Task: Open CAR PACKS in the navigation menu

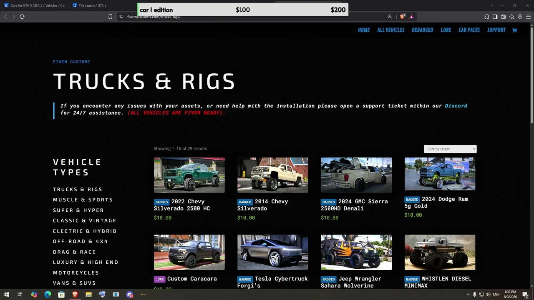Action: coord(469,30)
